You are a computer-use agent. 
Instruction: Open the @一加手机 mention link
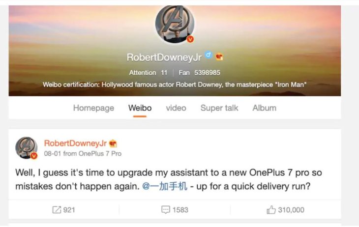coord(165,186)
